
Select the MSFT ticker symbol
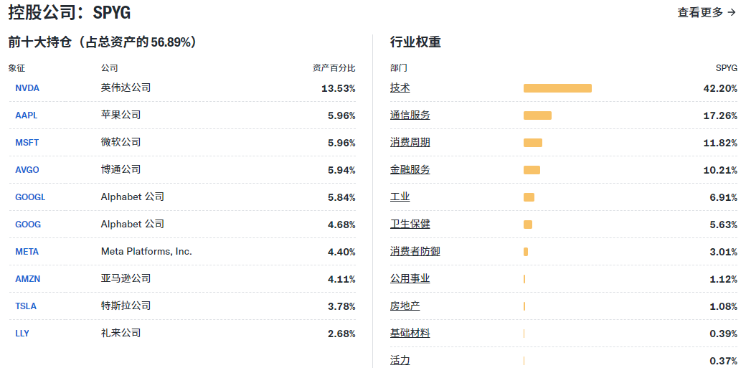[x=27, y=143]
